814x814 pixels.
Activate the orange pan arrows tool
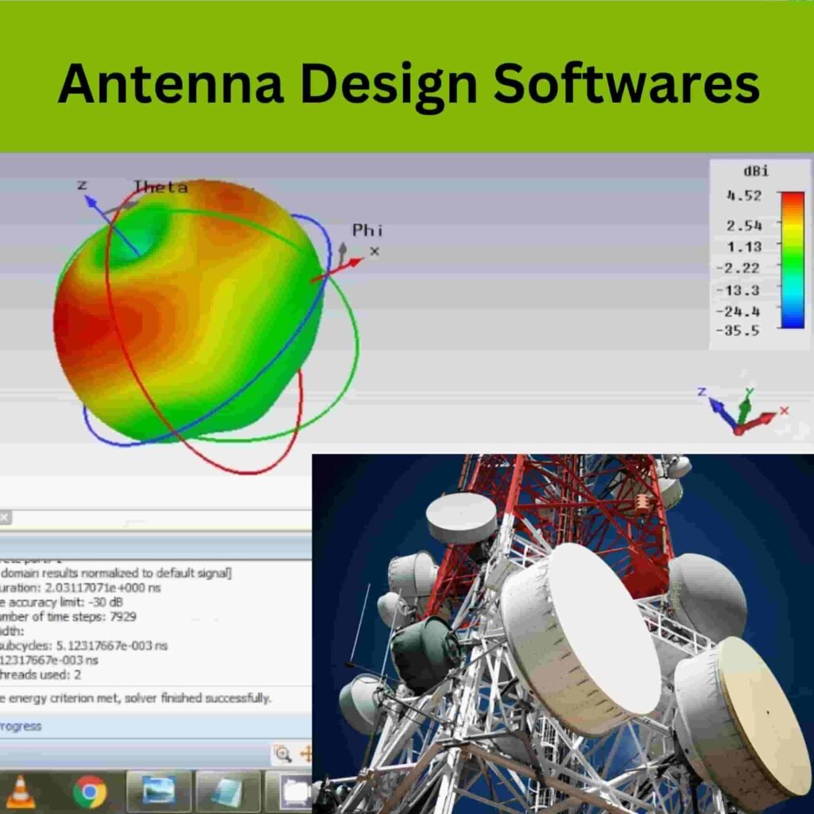click(305, 754)
